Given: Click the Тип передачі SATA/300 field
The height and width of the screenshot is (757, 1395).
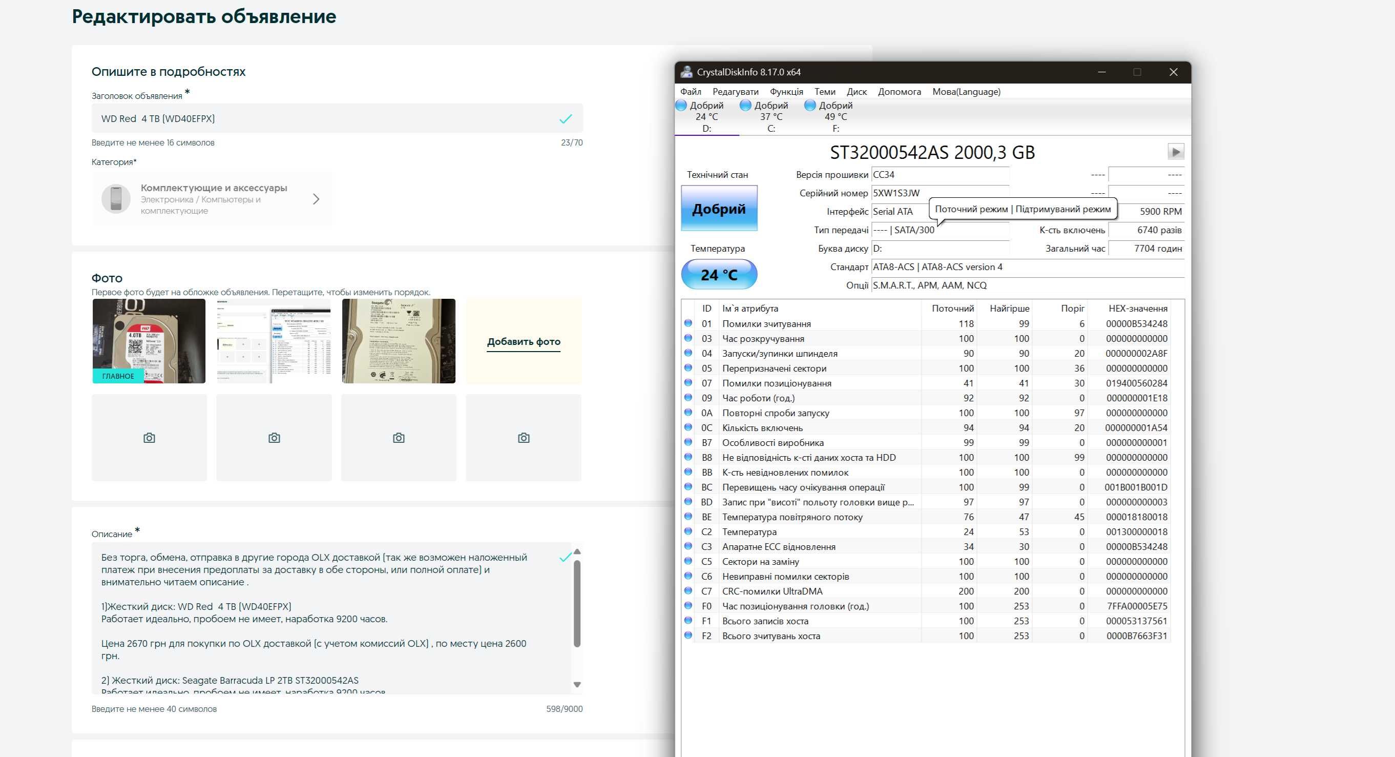Looking at the screenshot, I should [940, 230].
